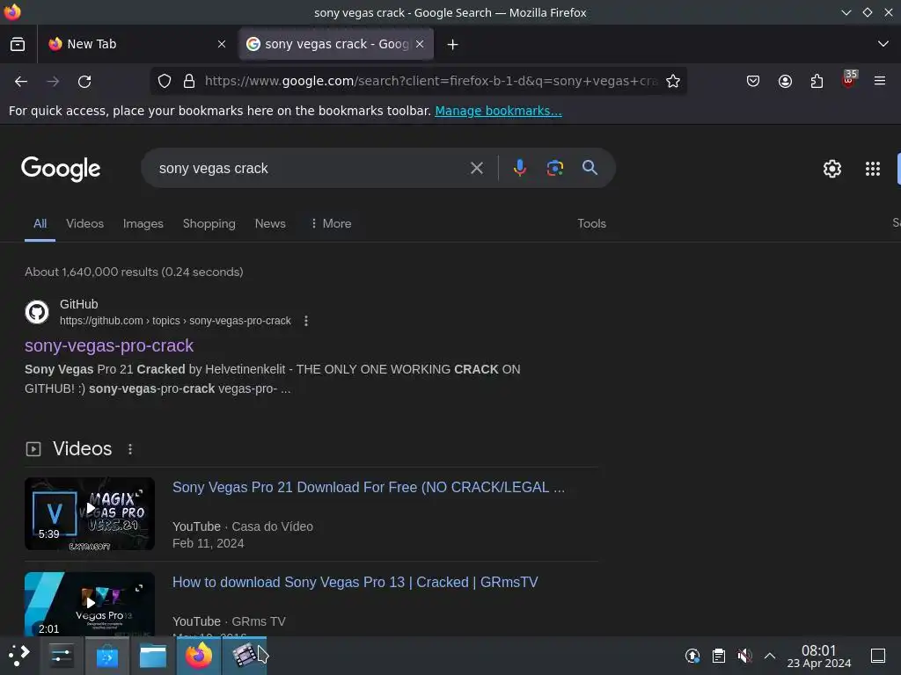The height and width of the screenshot is (675, 901).
Task: Expand the More search filters menu
Action: [331, 224]
